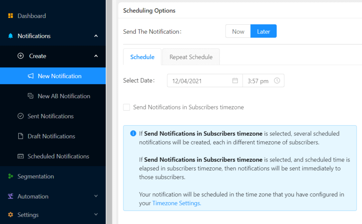Open the Timezone Settings link
This screenshot has height=224, width=362.
coord(177,203)
